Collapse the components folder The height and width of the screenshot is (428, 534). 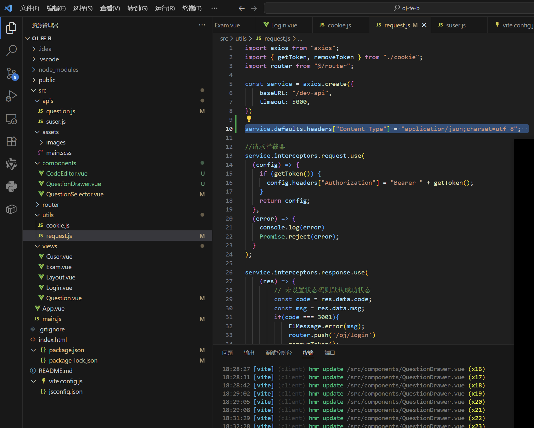click(x=118, y=163)
